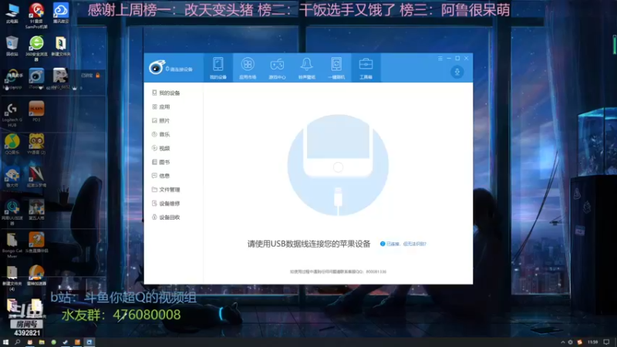Open the 铃声壁纸 ringtones and wallpapers tab
617x347 pixels.
pyautogui.click(x=306, y=68)
